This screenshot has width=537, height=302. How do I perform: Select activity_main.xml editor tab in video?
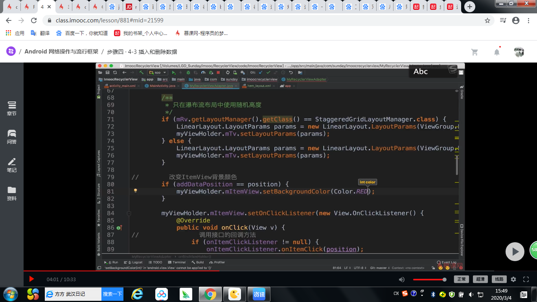pyautogui.click(x=120, y=86)
